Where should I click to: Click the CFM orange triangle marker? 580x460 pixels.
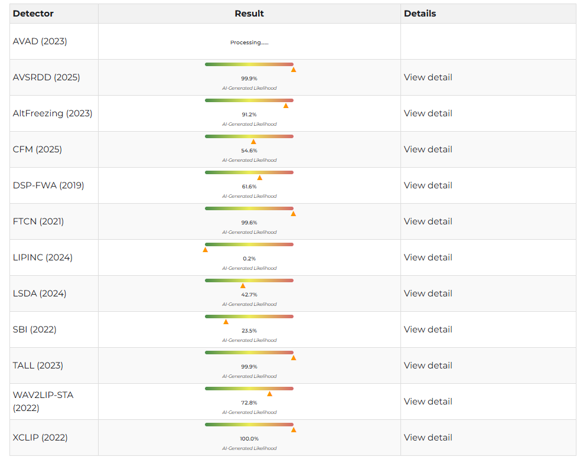pos(253,142)
